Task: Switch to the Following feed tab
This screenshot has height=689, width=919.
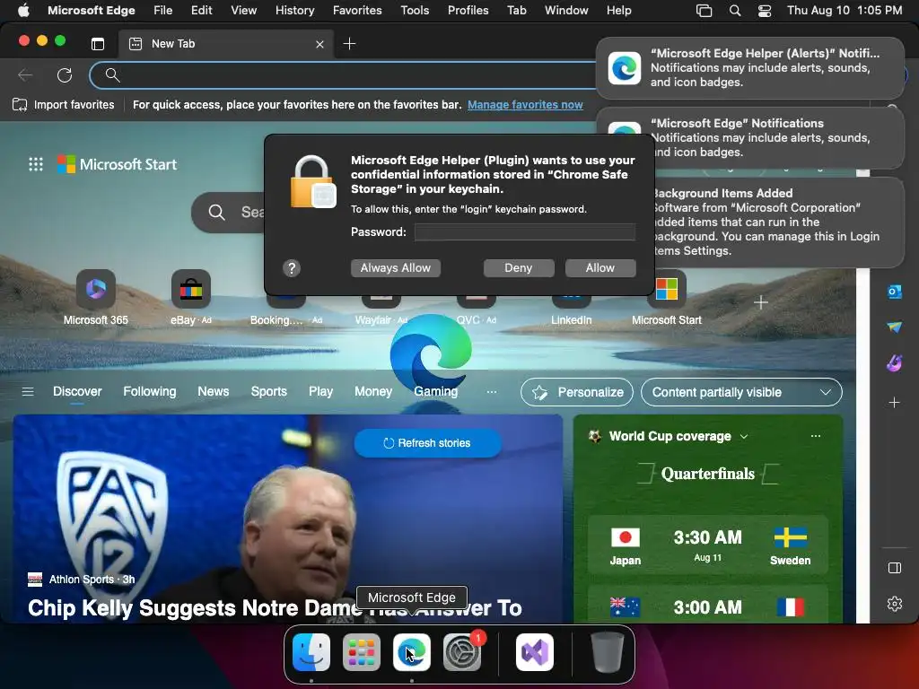Action: [150, 391]
